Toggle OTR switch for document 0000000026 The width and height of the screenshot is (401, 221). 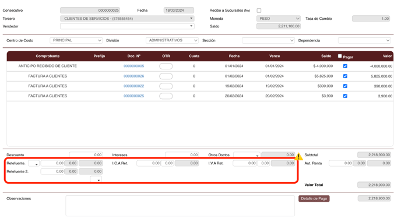click(x=166, y=76)
